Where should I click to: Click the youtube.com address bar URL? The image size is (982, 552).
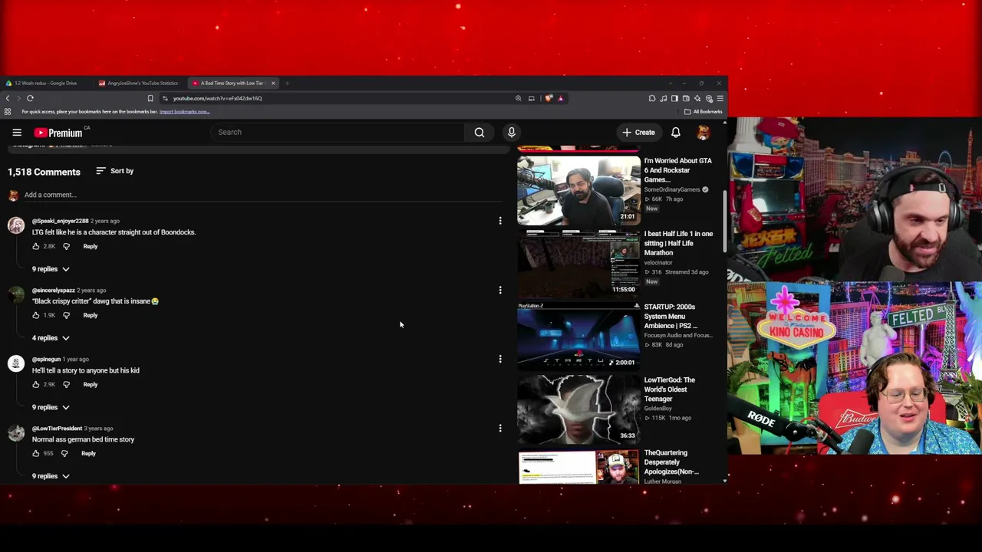(x=217, y=98)
